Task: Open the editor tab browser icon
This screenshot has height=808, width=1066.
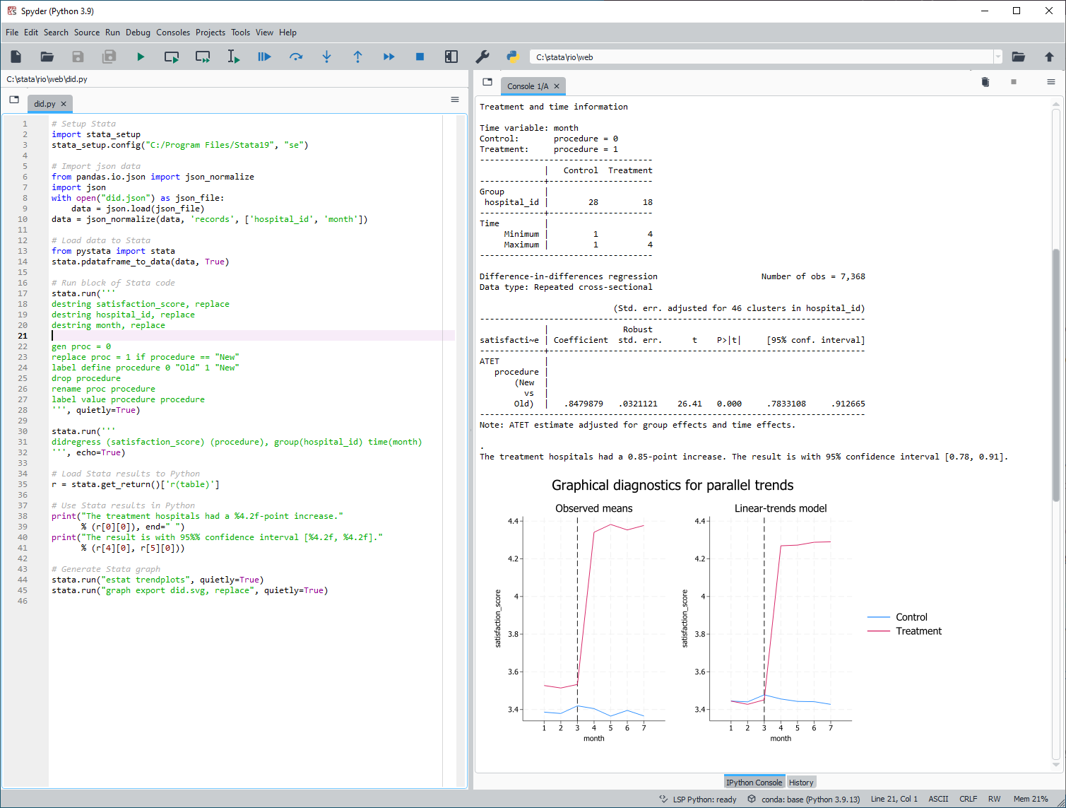Action: point(14,100)
